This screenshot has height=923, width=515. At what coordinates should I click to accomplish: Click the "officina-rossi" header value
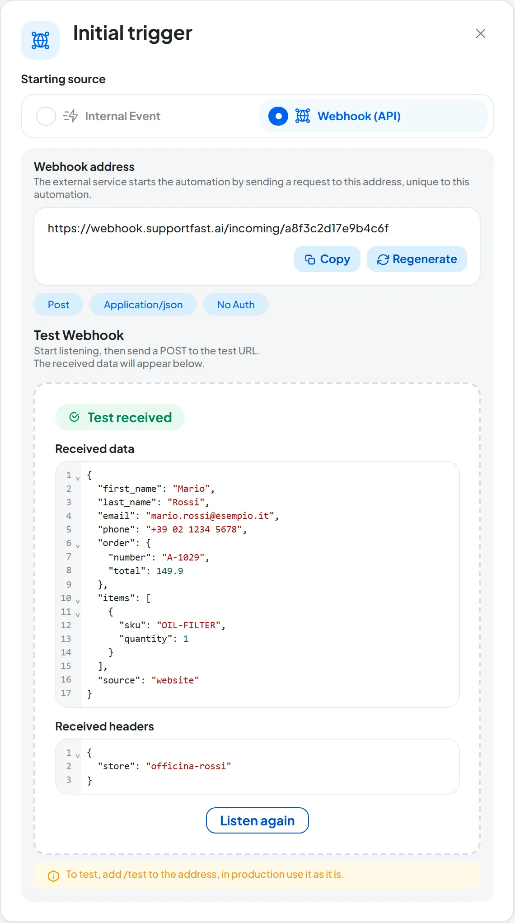188,766
